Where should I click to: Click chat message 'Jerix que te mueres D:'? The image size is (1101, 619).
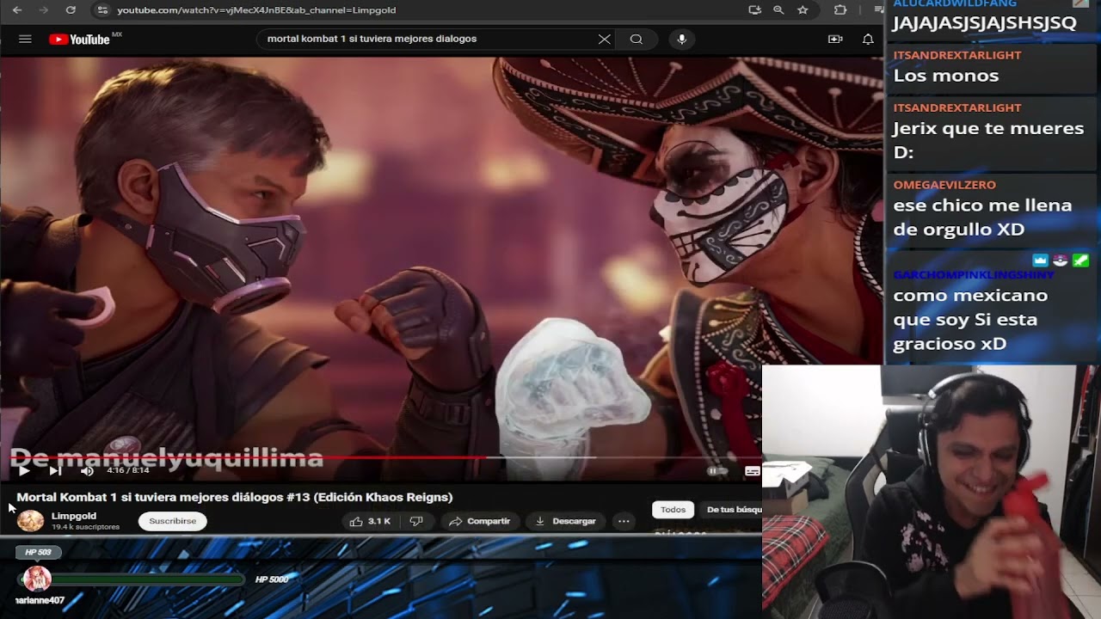pos(988,140)
